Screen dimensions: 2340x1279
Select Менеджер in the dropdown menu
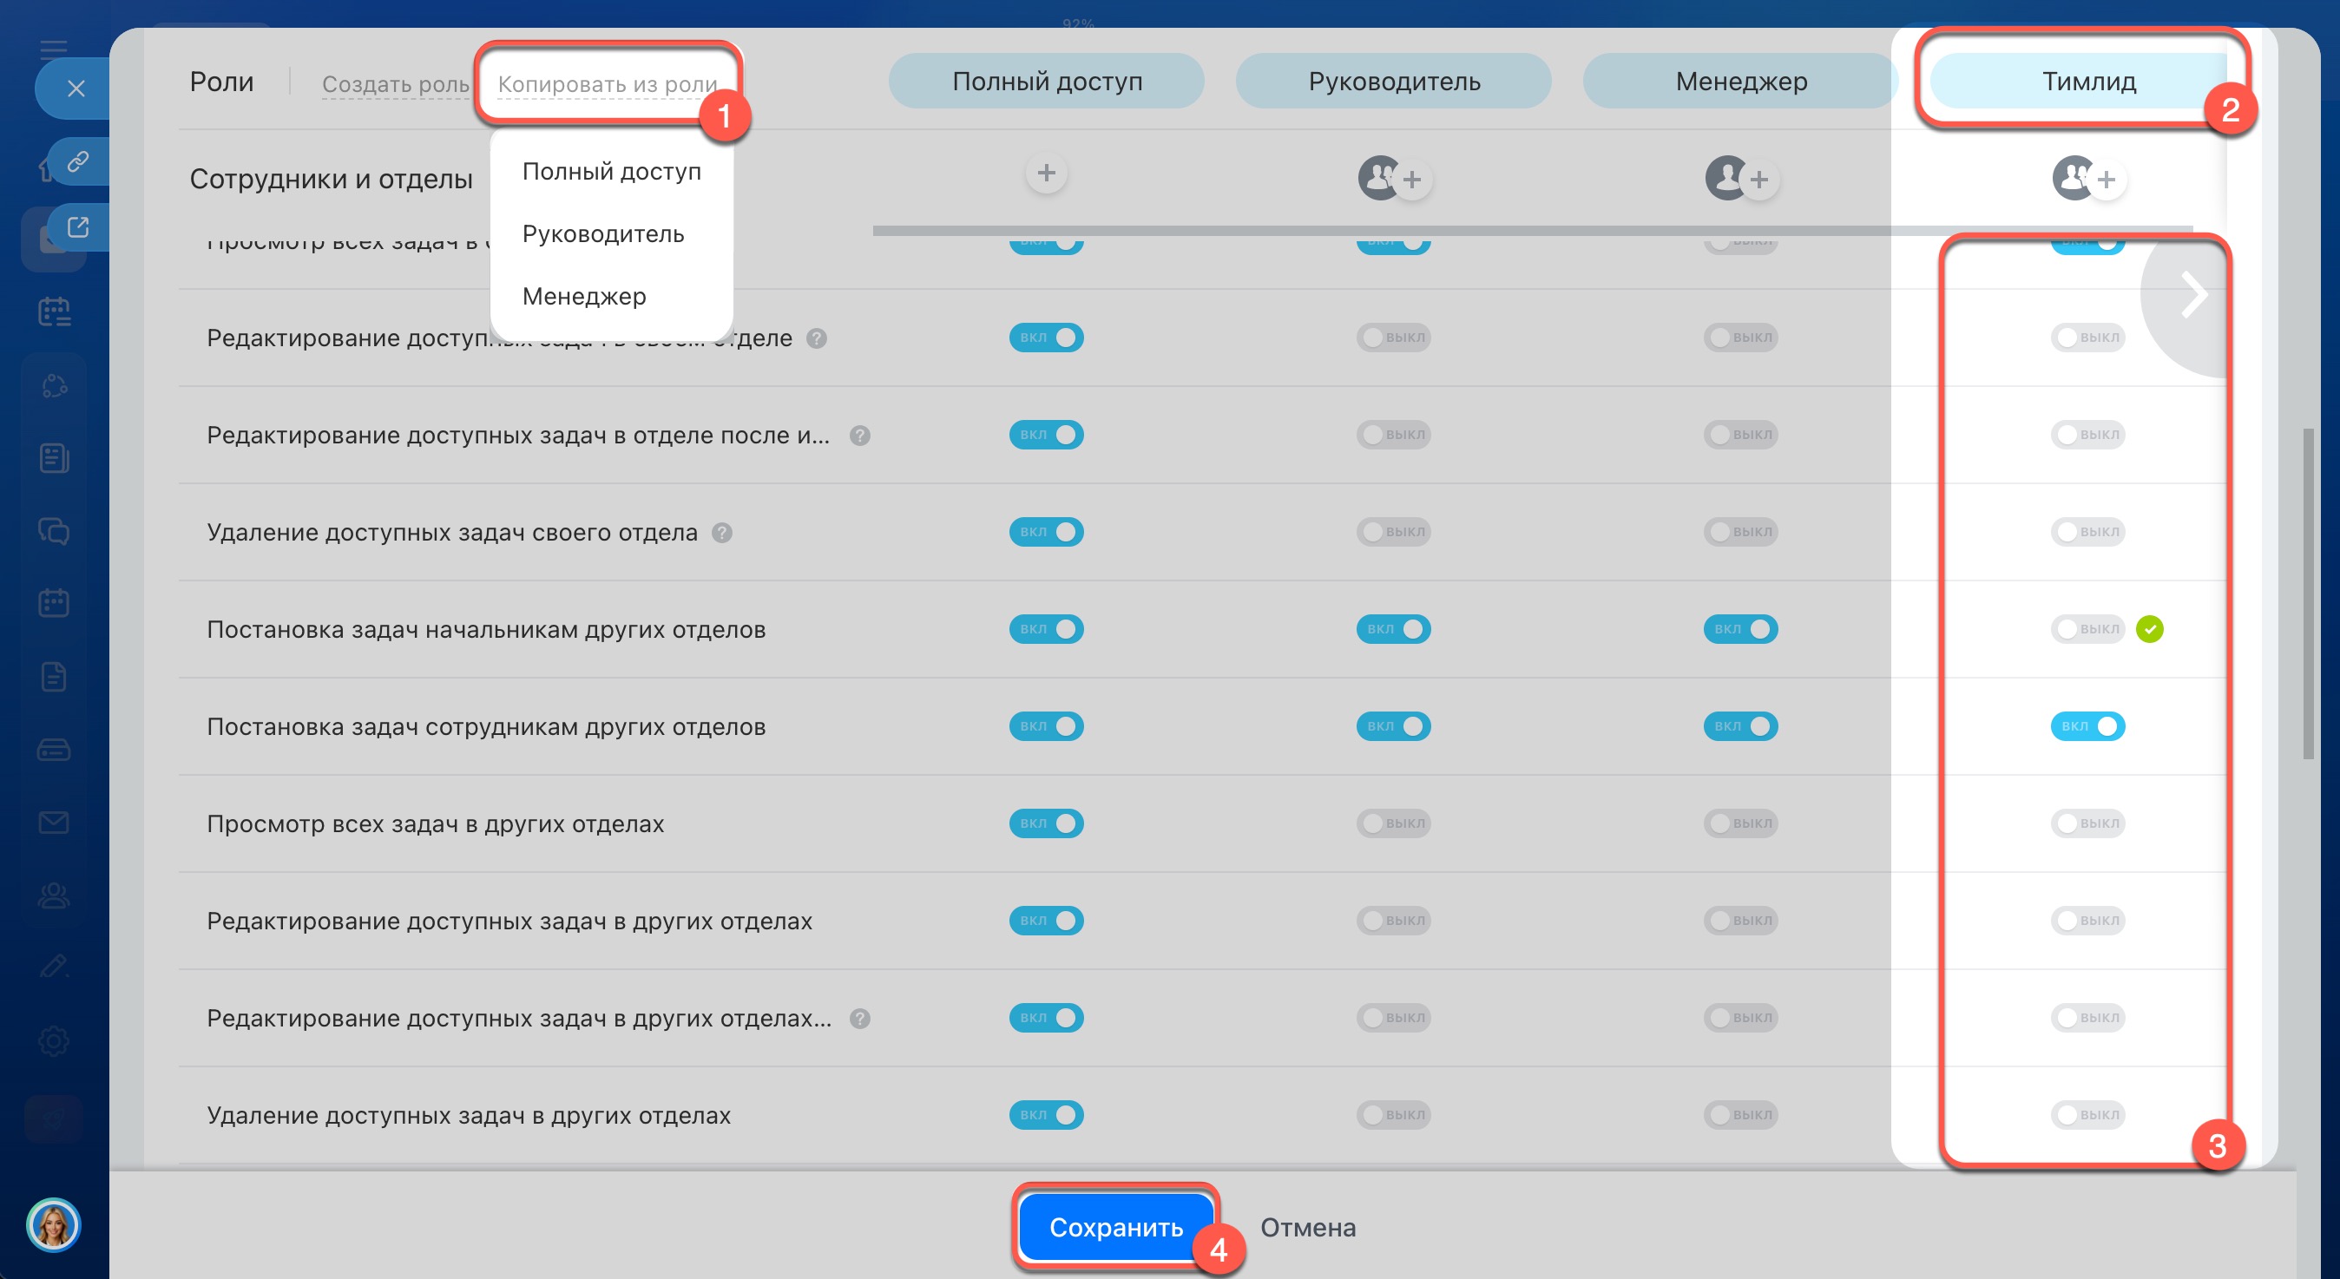click(x=583, y=296)
